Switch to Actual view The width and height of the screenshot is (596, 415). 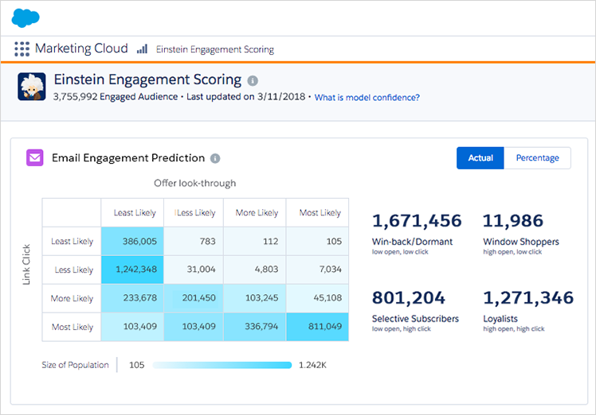click(x=480, y=157)
